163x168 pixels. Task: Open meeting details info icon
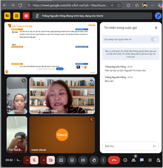point(125,160)
